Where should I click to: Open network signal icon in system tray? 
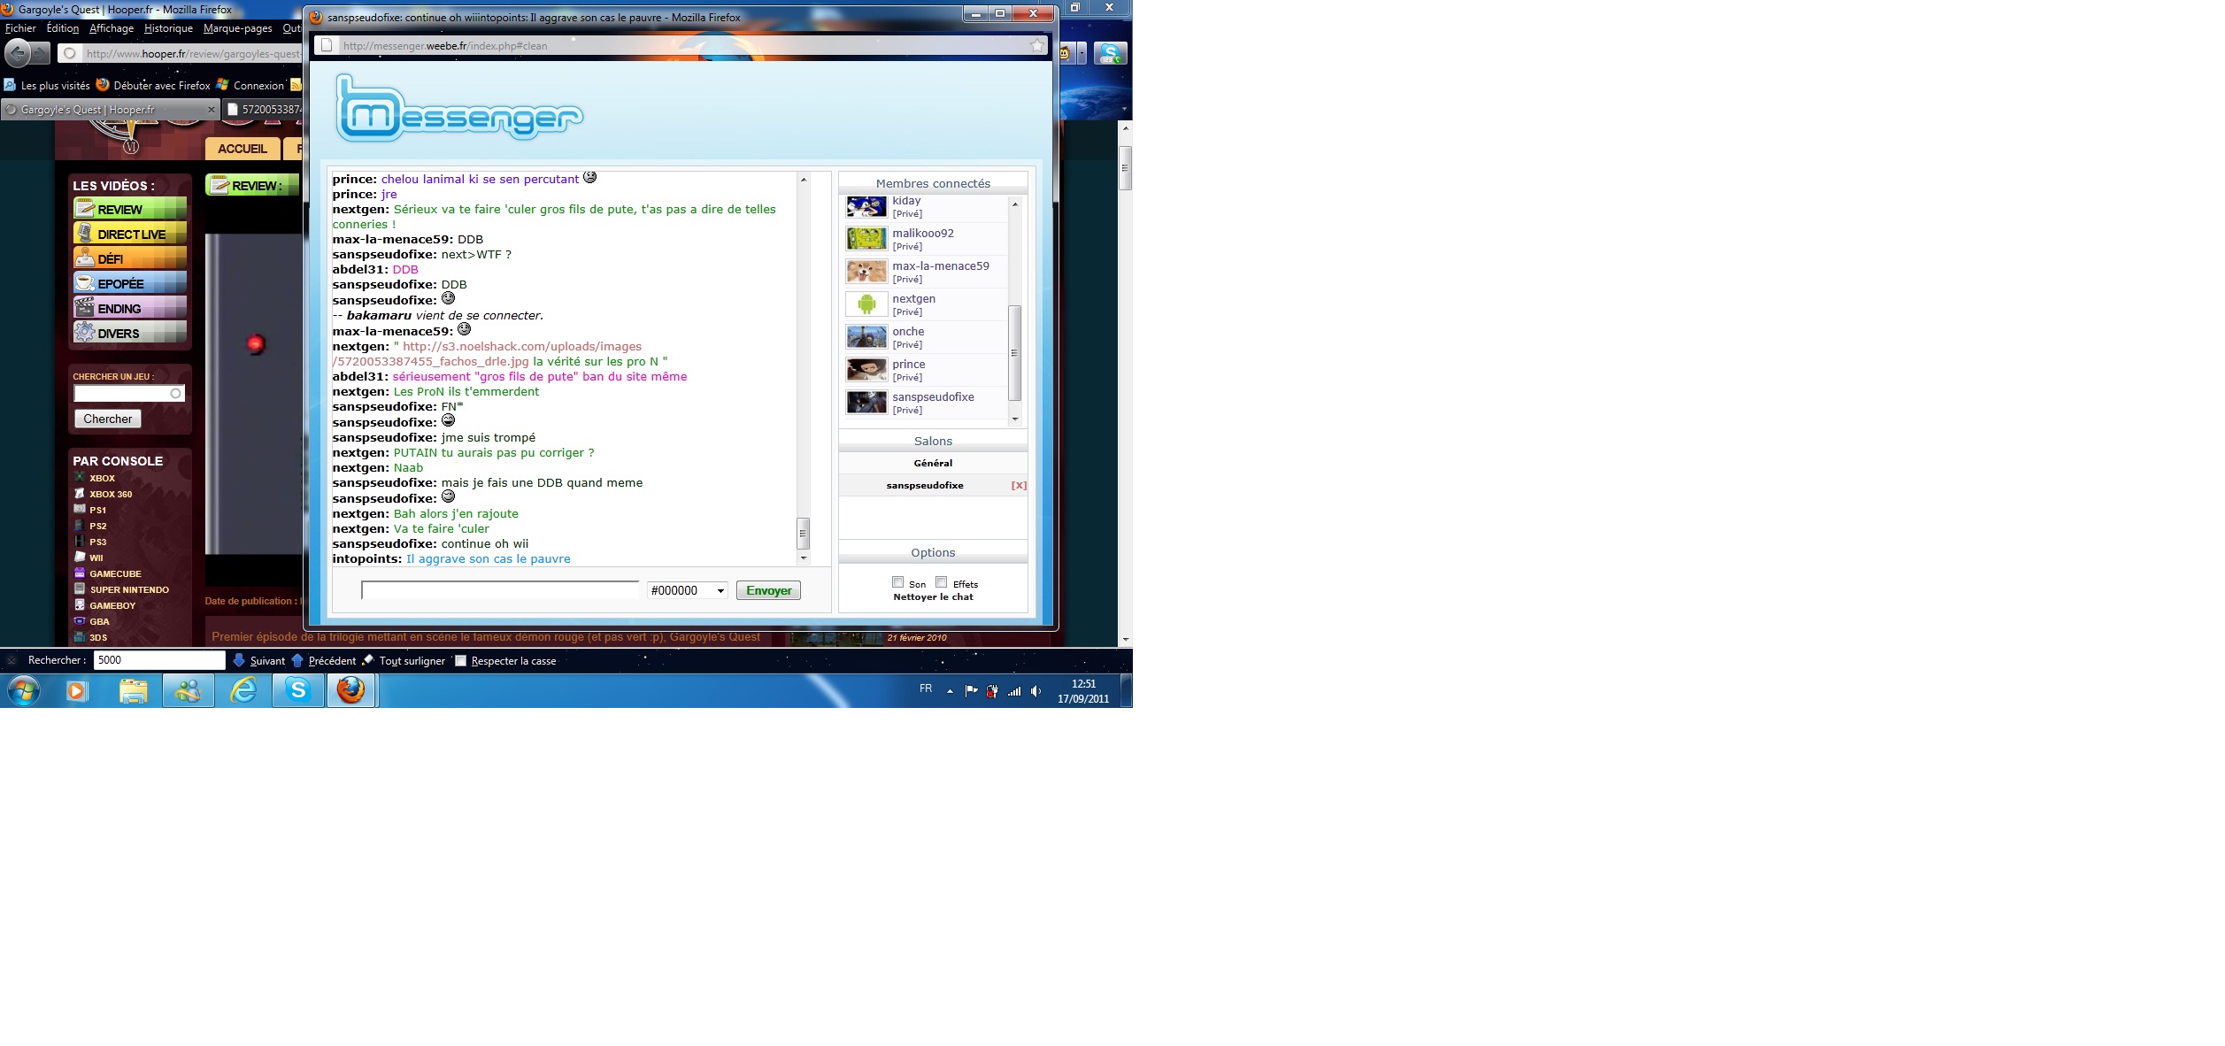point(1014,691)
